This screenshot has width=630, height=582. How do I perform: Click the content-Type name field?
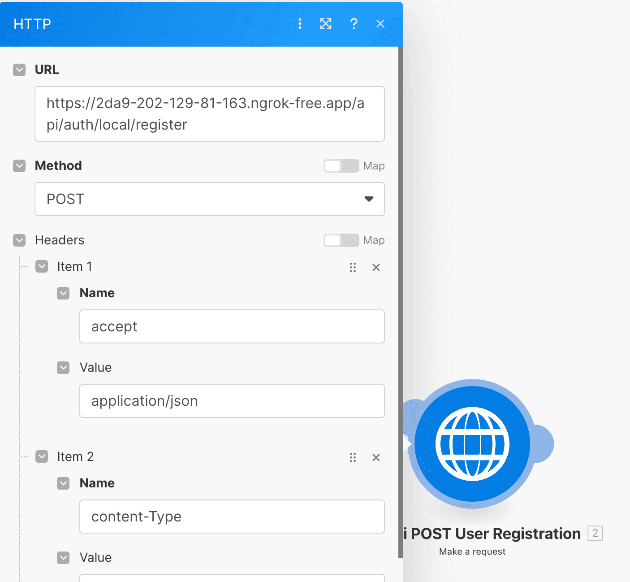coord(232,517)
